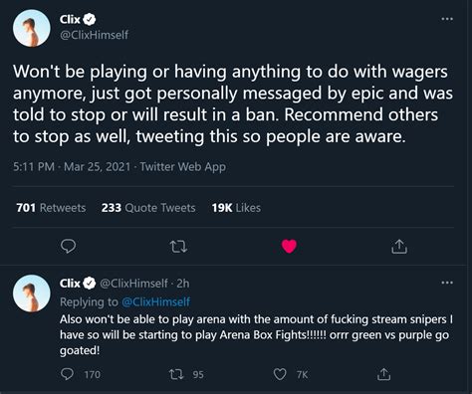Click the Clix display name on main tweet
Screen dimensions: 472x394
click(70, 19)
